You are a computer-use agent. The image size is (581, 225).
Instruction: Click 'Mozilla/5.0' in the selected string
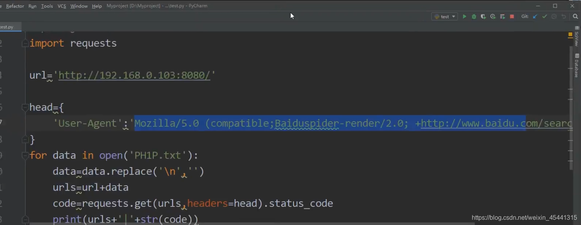click(167, 123)
